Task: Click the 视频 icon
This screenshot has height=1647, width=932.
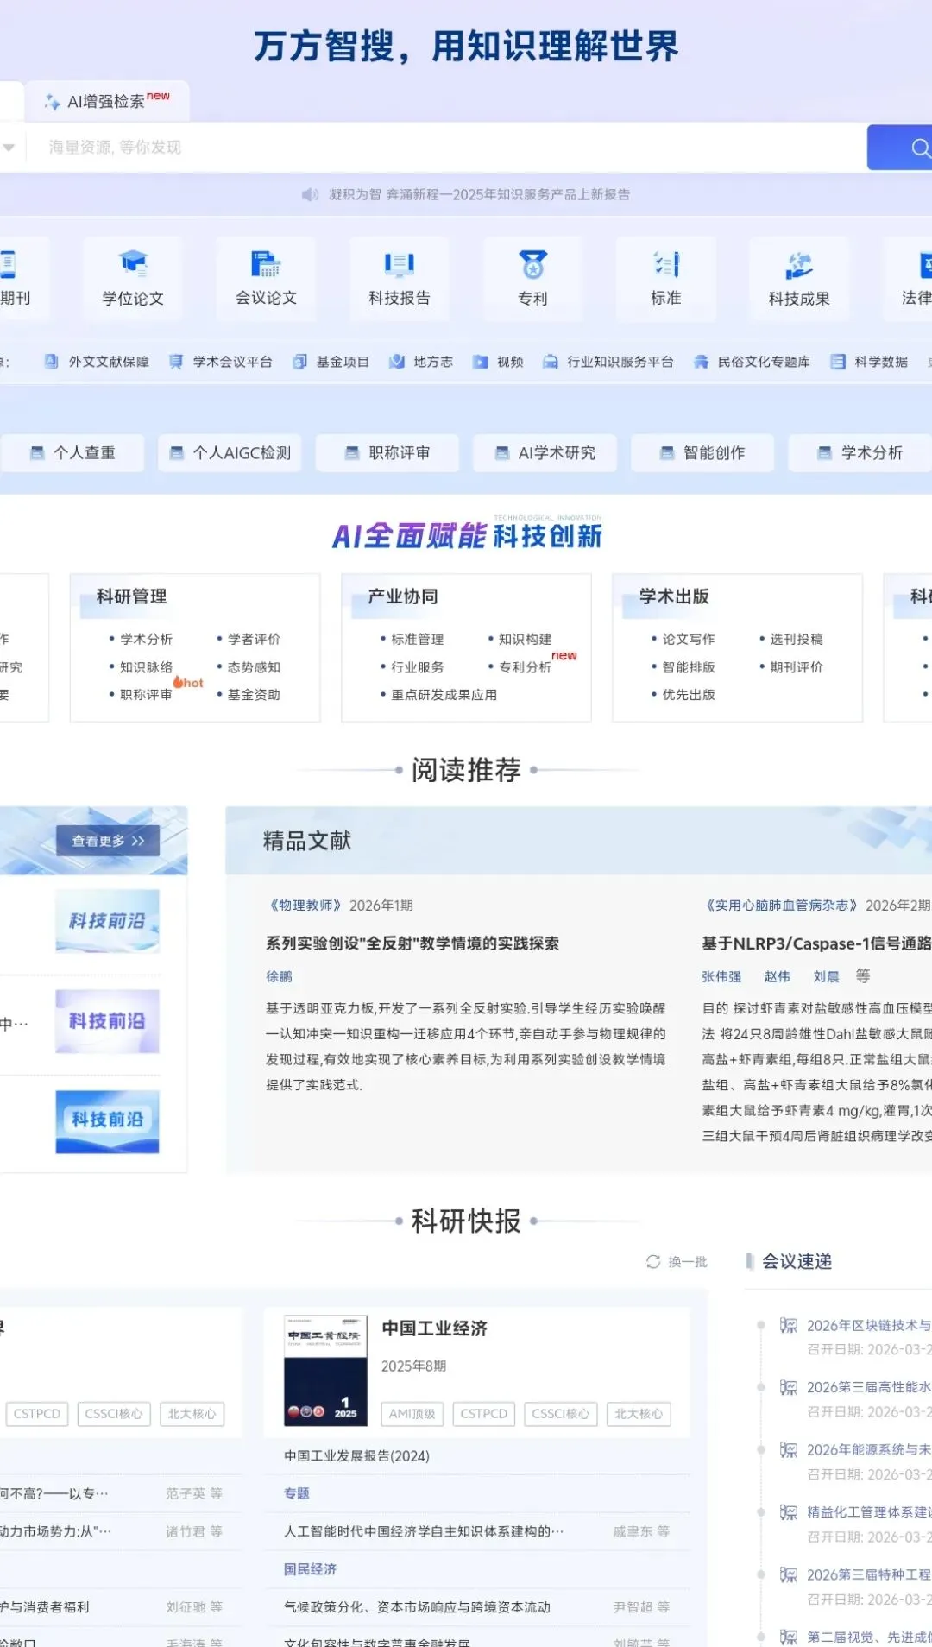Action: 480,362
